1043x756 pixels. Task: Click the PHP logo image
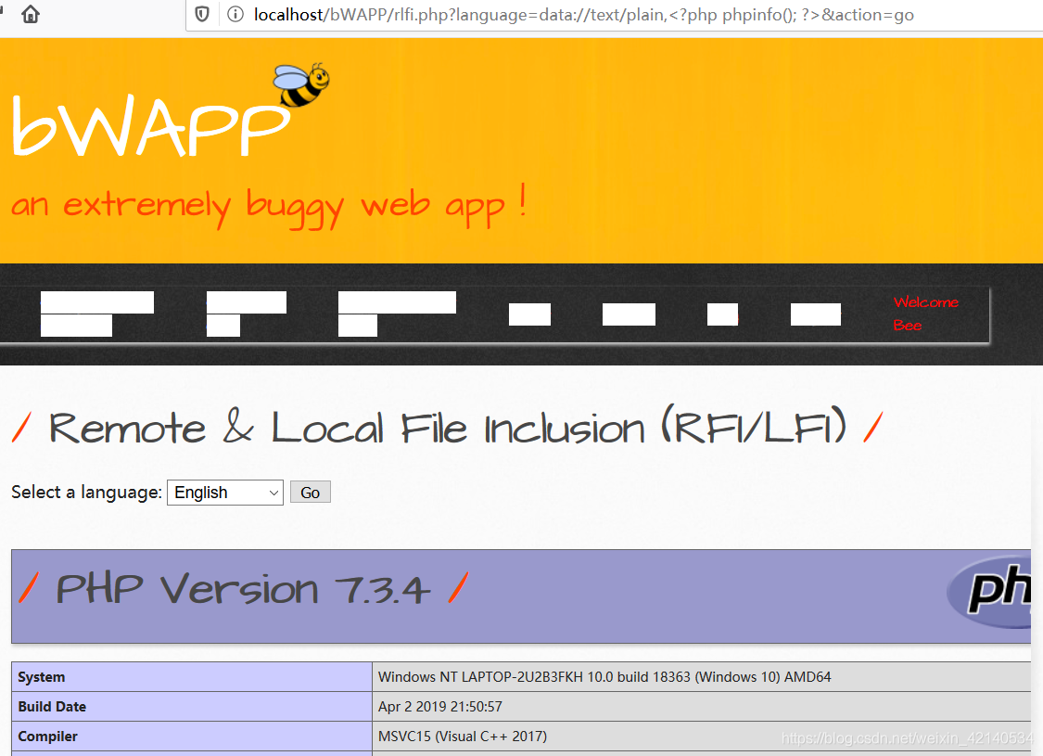click(x=989, y=592)
